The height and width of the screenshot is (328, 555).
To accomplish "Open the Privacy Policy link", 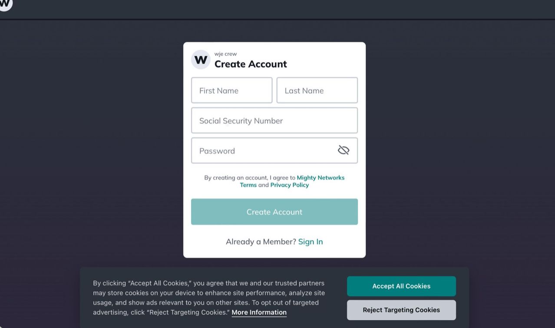I will 289,185.
